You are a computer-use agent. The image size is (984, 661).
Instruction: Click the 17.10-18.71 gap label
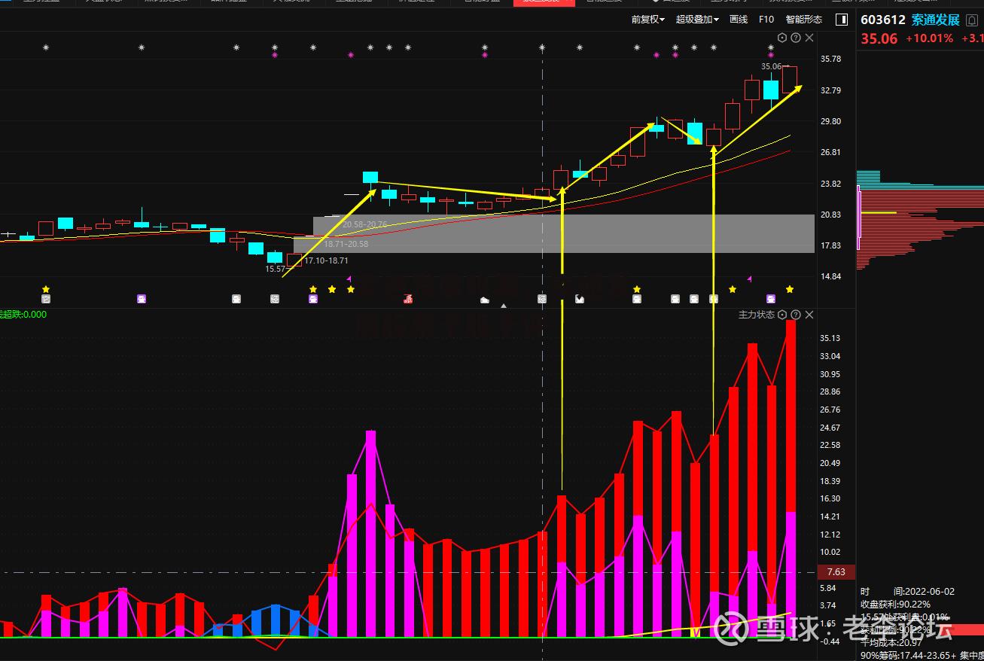326,260
